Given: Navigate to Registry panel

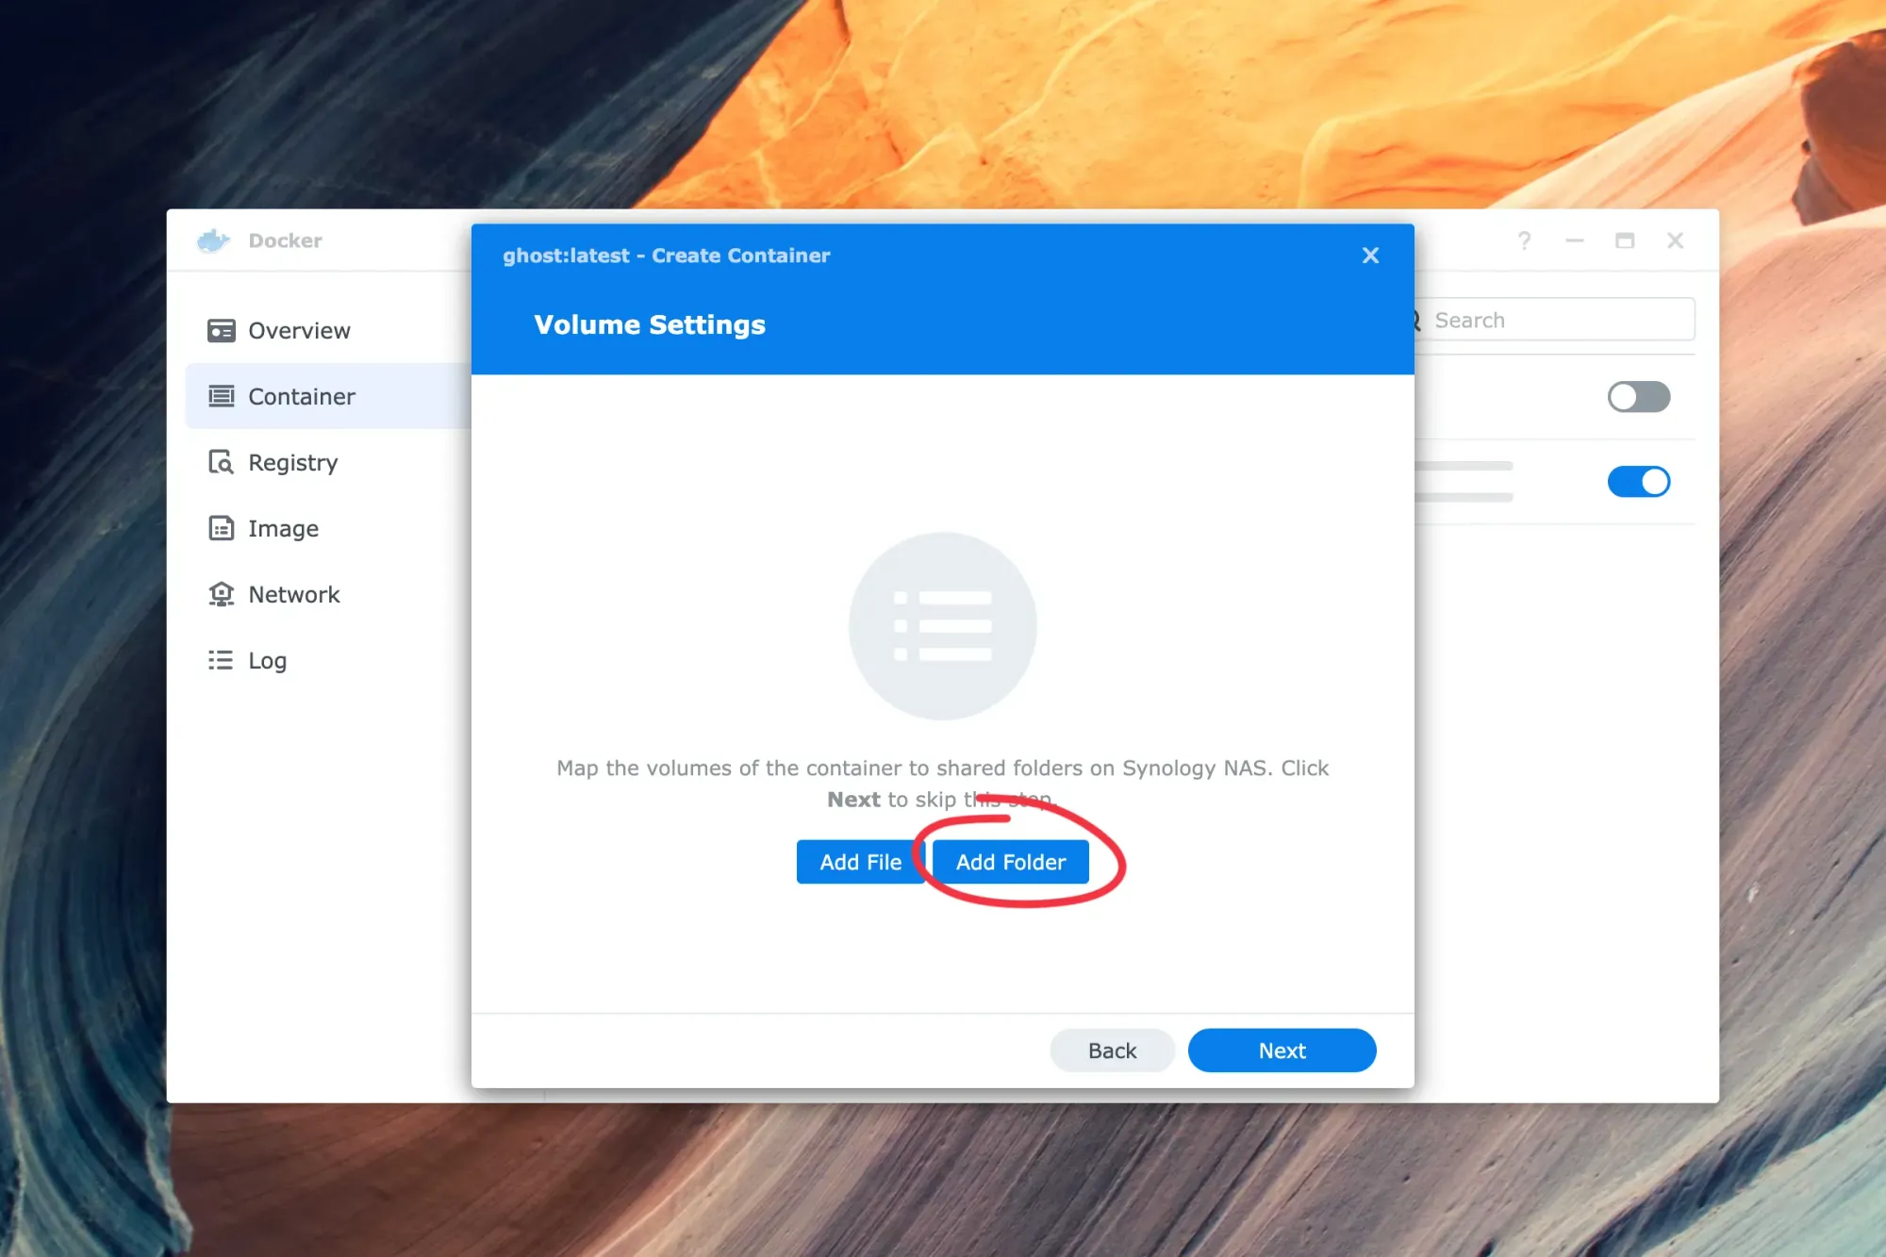Looking at the screenshot, I should click(x=293, y=461).
